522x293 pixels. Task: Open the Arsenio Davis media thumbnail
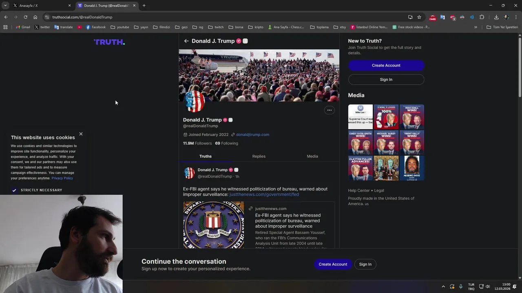412,168
